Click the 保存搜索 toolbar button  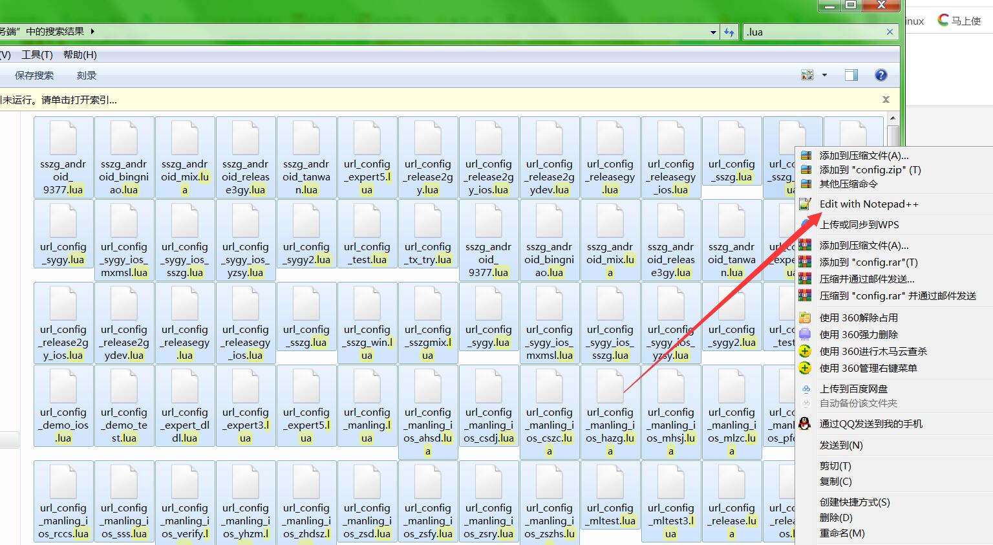pos(34,76)
